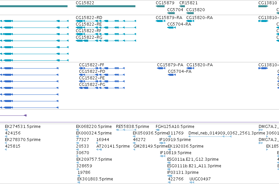The width and height of the screenshot is (279, 184).
Task: Select transcript CG15822-RD
Action: pyautogui.click(x=106, y=21)
